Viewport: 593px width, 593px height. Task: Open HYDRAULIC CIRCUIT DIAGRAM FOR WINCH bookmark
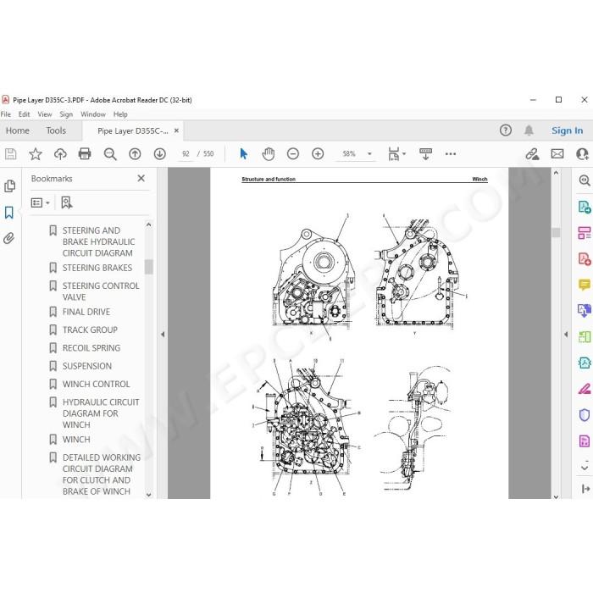(101, 413)
